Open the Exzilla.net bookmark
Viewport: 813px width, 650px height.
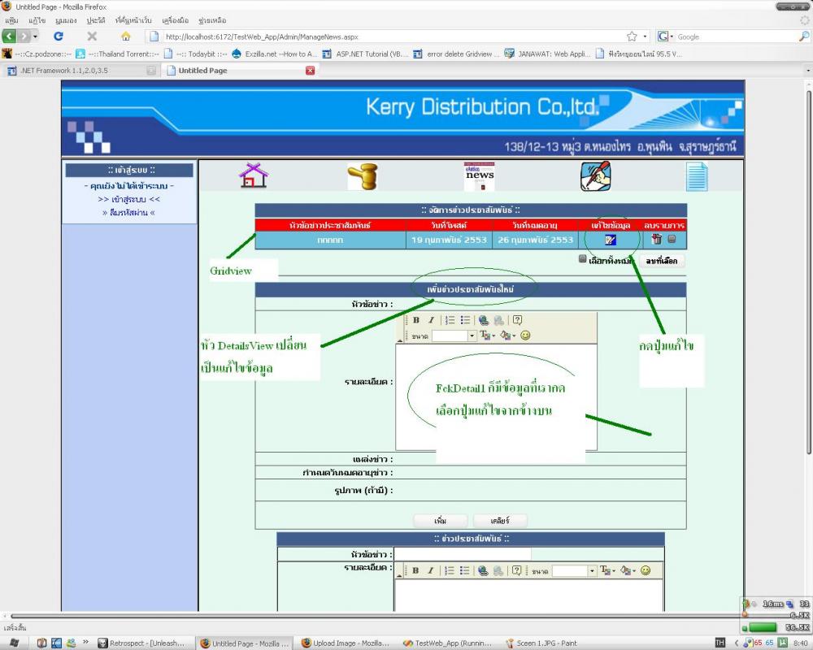(x=274, y=54)
